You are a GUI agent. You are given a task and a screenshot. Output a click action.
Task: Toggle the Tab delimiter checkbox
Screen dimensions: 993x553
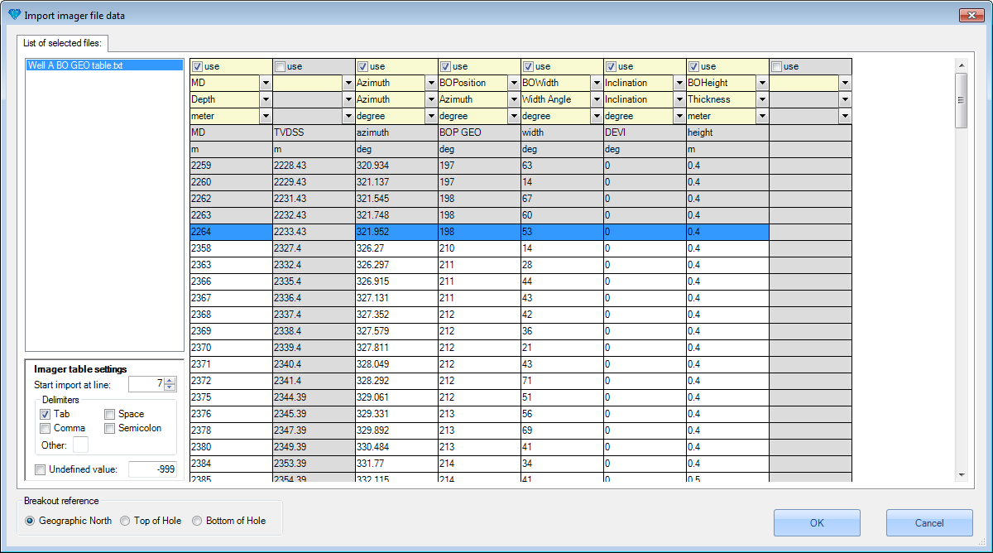[x=46, y=414]
